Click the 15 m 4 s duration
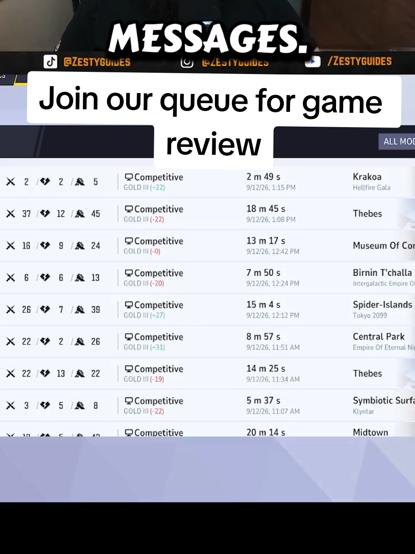Image resolution: width=415 pixels, height=554 pixels. 263,304
